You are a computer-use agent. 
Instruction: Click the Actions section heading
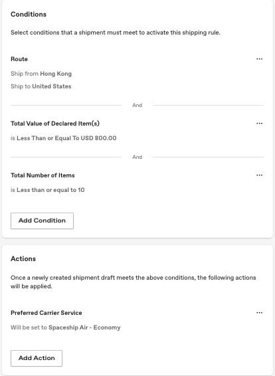click(23, 258)
